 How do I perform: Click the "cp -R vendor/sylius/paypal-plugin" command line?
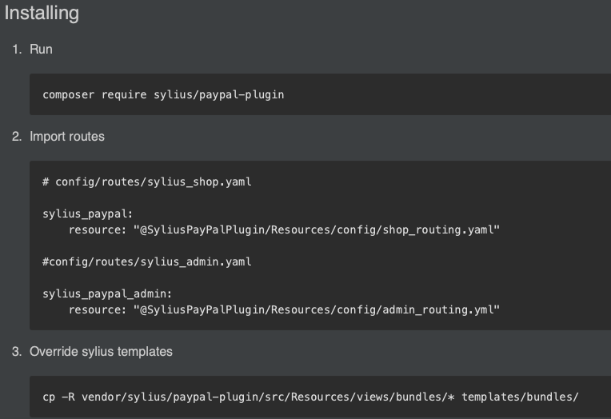tap(310, 397)
